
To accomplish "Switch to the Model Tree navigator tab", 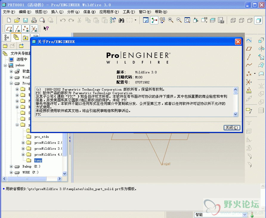I will click(7, 37).
